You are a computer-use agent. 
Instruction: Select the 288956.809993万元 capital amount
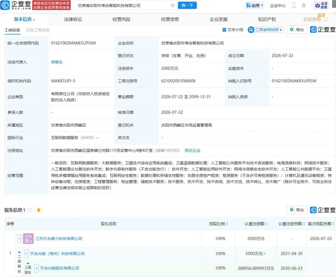[256, 268]
